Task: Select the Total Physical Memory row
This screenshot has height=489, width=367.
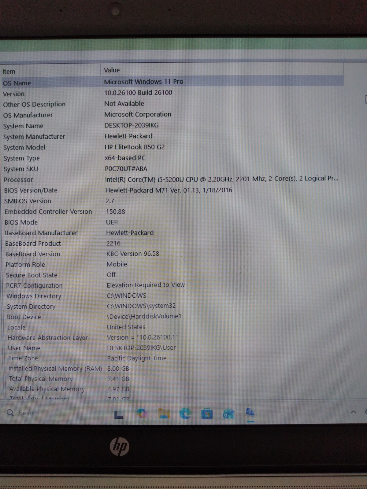Action: click(x=172, y=379)
